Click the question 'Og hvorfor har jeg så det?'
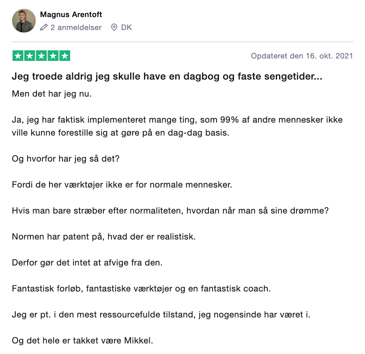 pos(66,159)
